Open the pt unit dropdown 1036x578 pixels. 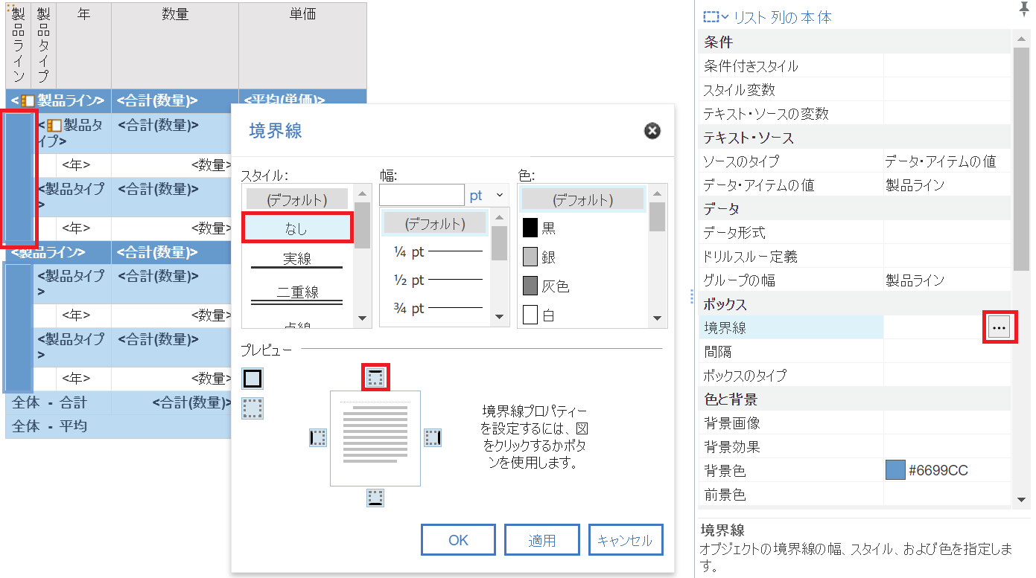click(488, 196)
